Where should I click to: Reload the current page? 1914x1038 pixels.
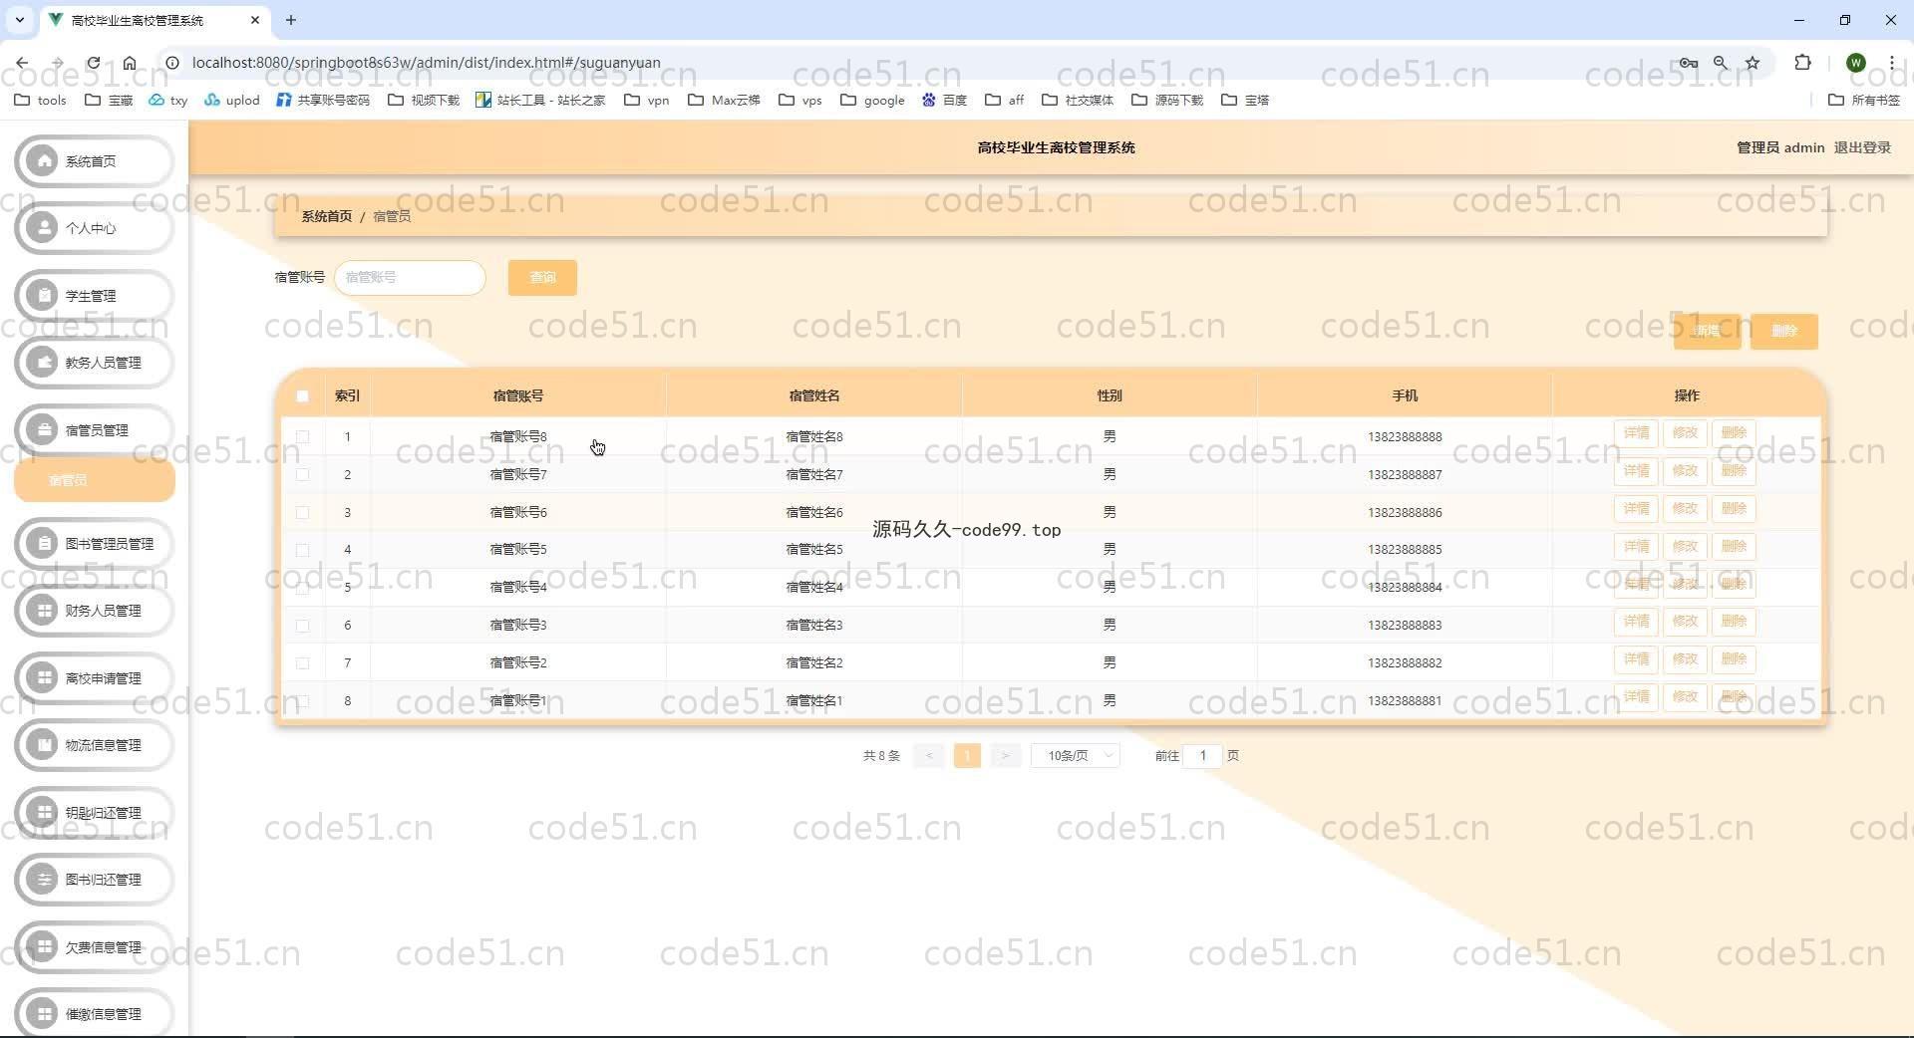[x=93, y=63]
